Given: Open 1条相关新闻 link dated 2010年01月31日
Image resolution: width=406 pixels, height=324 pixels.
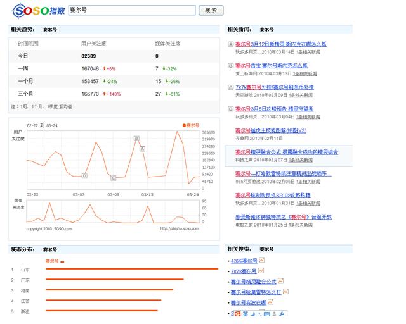Looking at the screenshot, I should point(308,203).
